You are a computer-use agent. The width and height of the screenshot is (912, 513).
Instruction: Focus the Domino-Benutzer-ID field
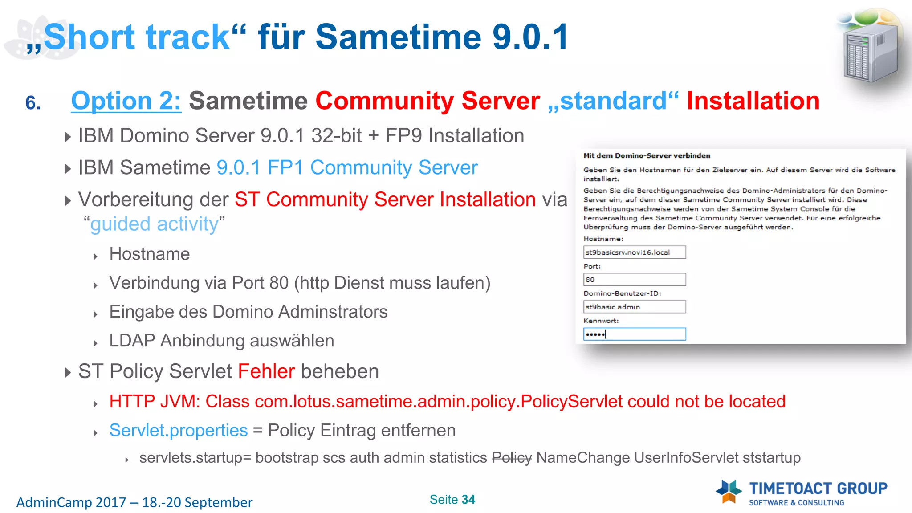pos(635,307)
